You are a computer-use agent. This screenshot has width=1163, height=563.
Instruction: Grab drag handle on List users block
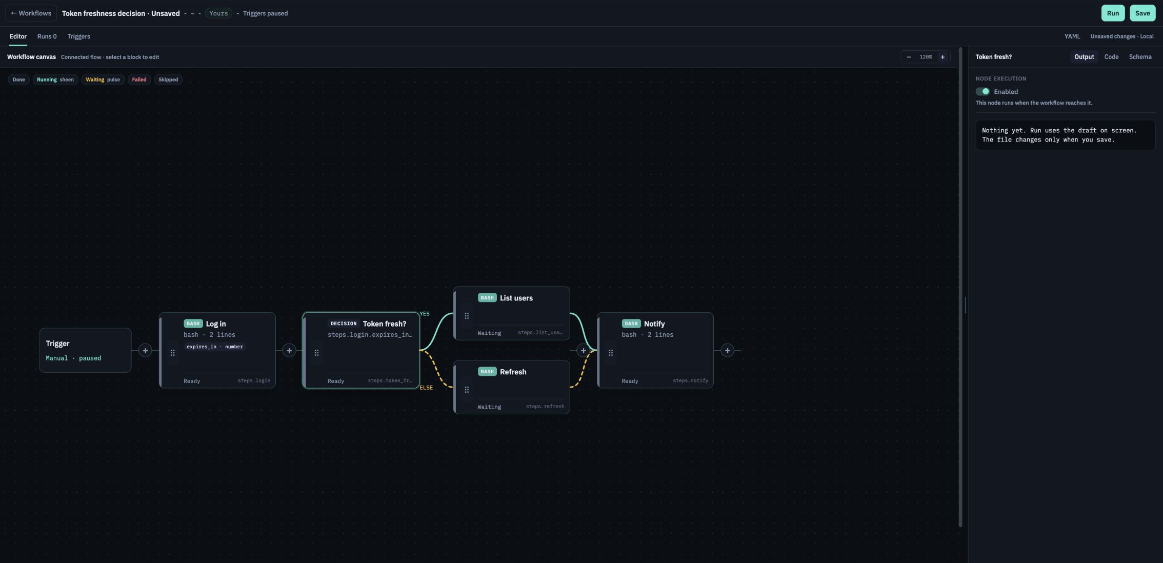[x=467, y=316]
